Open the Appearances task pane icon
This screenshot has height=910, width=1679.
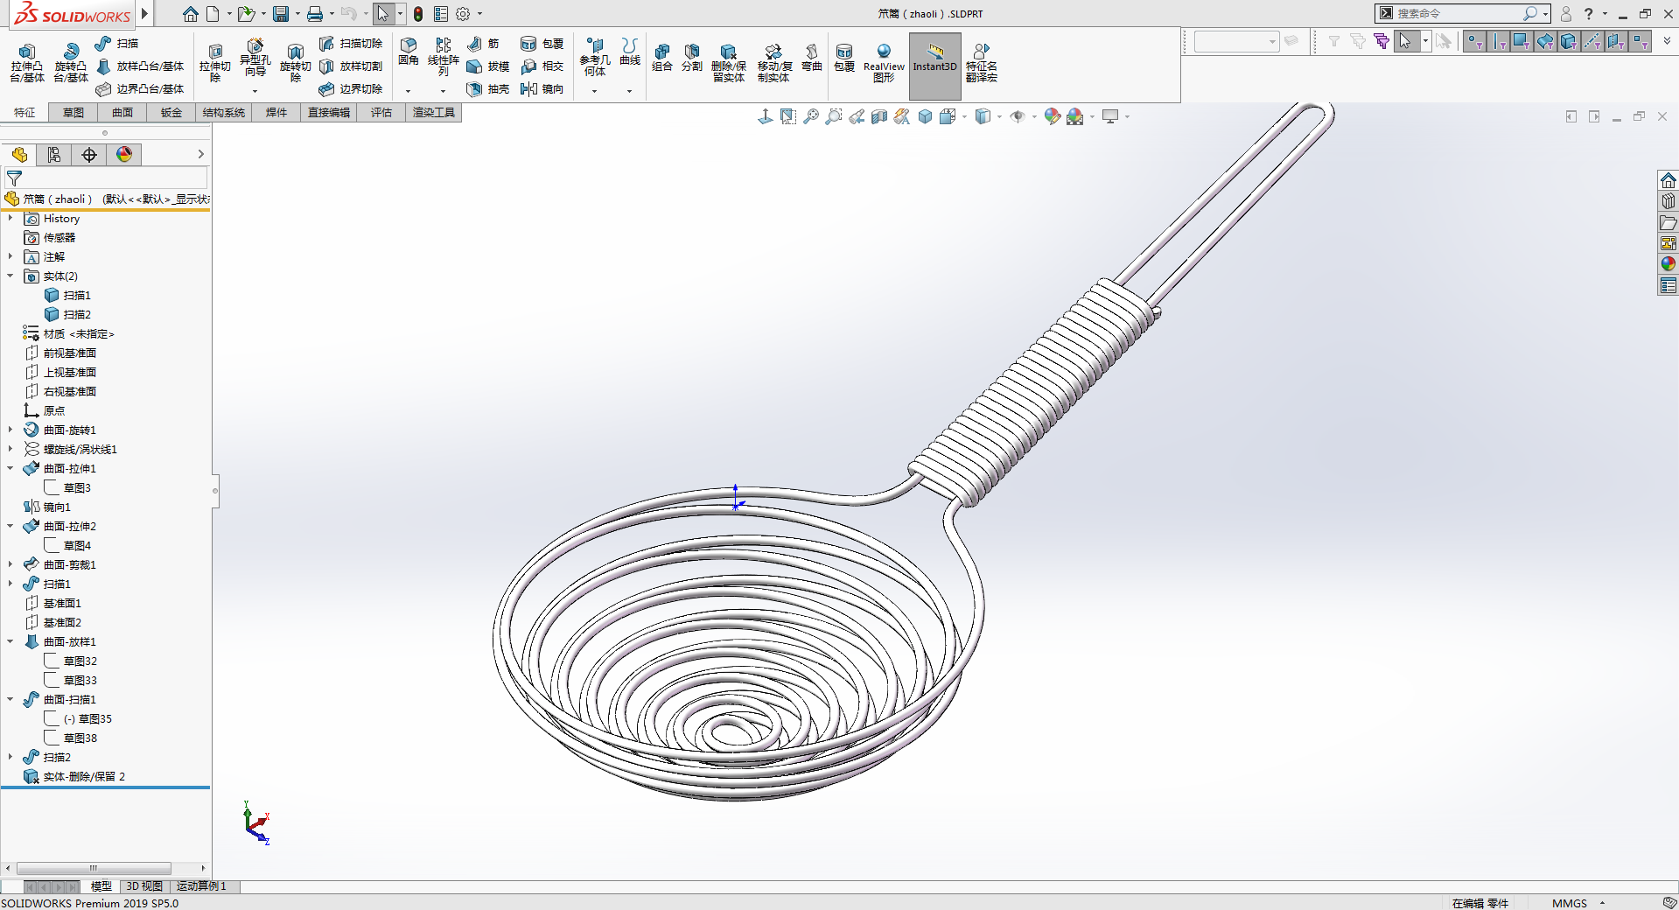coord(1669,263)
